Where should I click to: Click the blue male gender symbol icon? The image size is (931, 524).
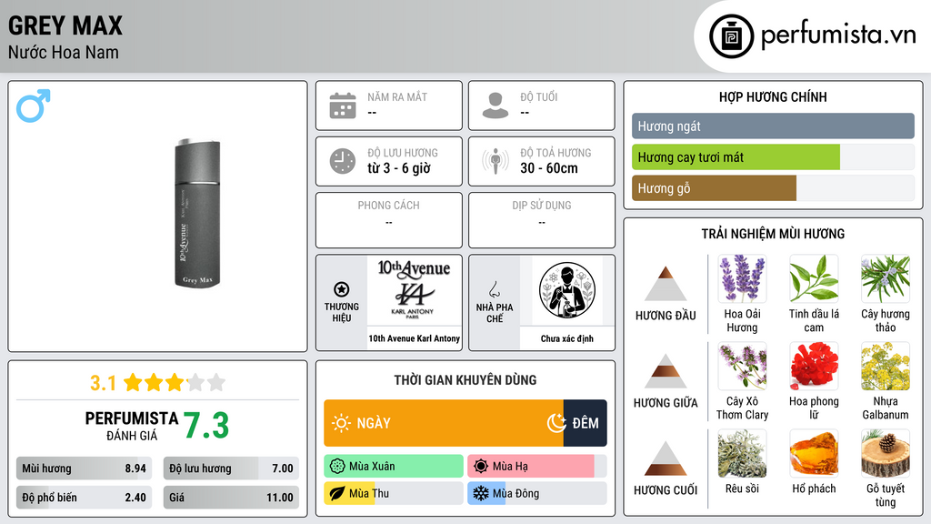[34, 106]
